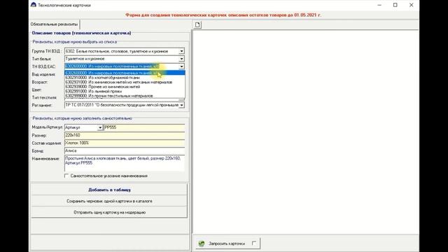Select 6302910000 Из хлопчатобумажной ткани option

[125, 78]
